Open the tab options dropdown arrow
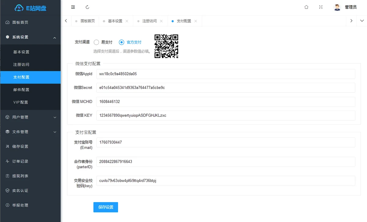 [362, 21]
